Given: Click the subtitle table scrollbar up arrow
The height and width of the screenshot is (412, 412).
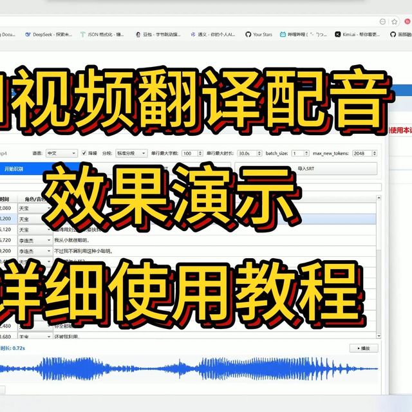Looking at the screenshot, I should pos(379,198).
